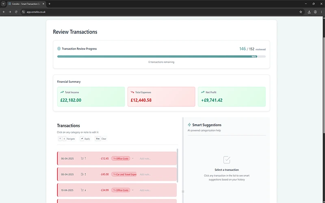Viewport: 325px width, 203px height.
Task: Click the cart icon in 10-04-2025 row
Action: [x=82, y=190]
